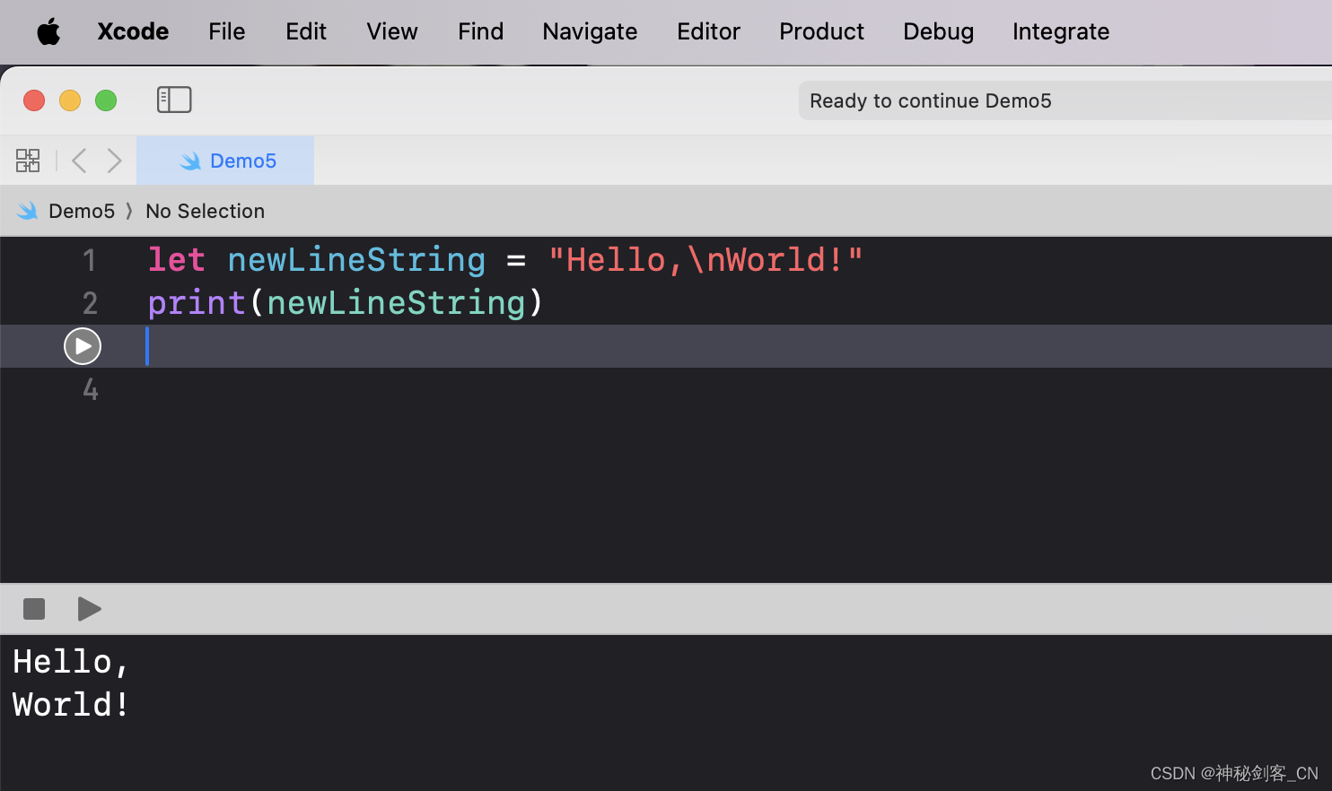
Task: Open the Product menu
Action: click(x=821, y=31)
